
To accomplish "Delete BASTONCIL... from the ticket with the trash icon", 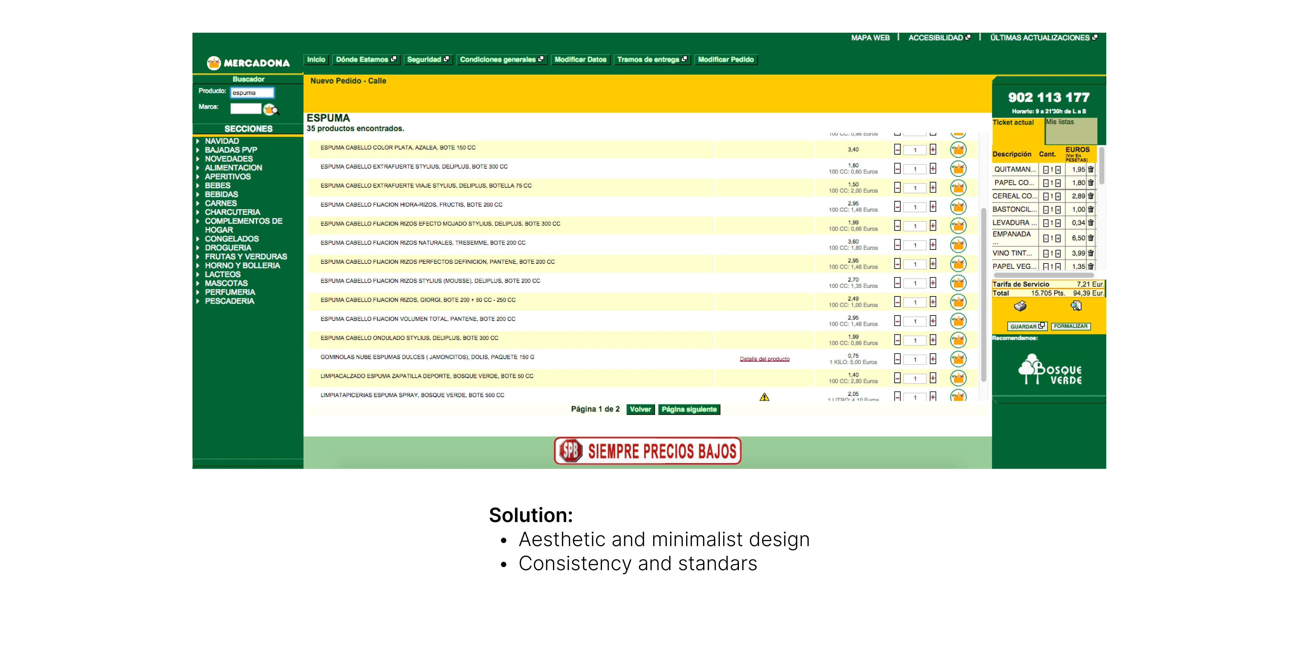I will 1090,209.
